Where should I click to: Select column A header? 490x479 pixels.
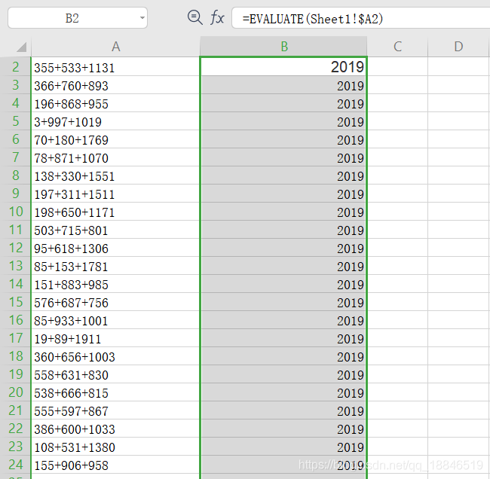tap(115, 47)
